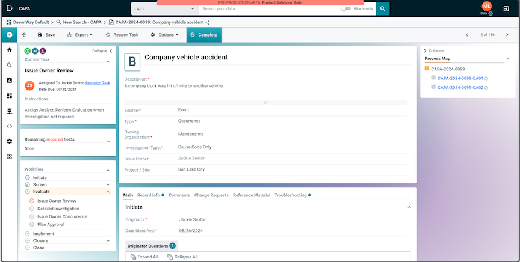
Task: Click the blue 46 badge icon
Action: 35,51
